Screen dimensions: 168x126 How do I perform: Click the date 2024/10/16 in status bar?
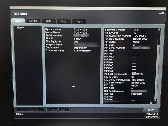point(152,114)
